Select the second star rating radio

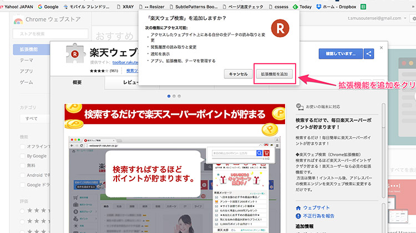click(x=22, y=221)
